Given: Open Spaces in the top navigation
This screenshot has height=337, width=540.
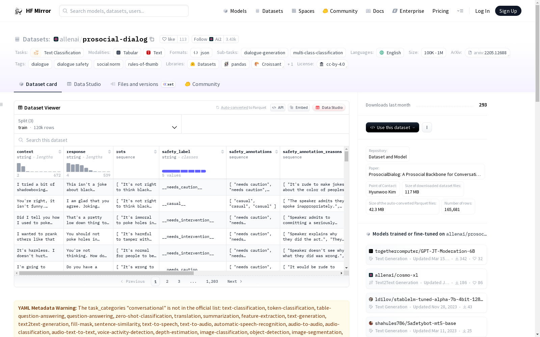Looking at the screenshot, I should [303, 11].
